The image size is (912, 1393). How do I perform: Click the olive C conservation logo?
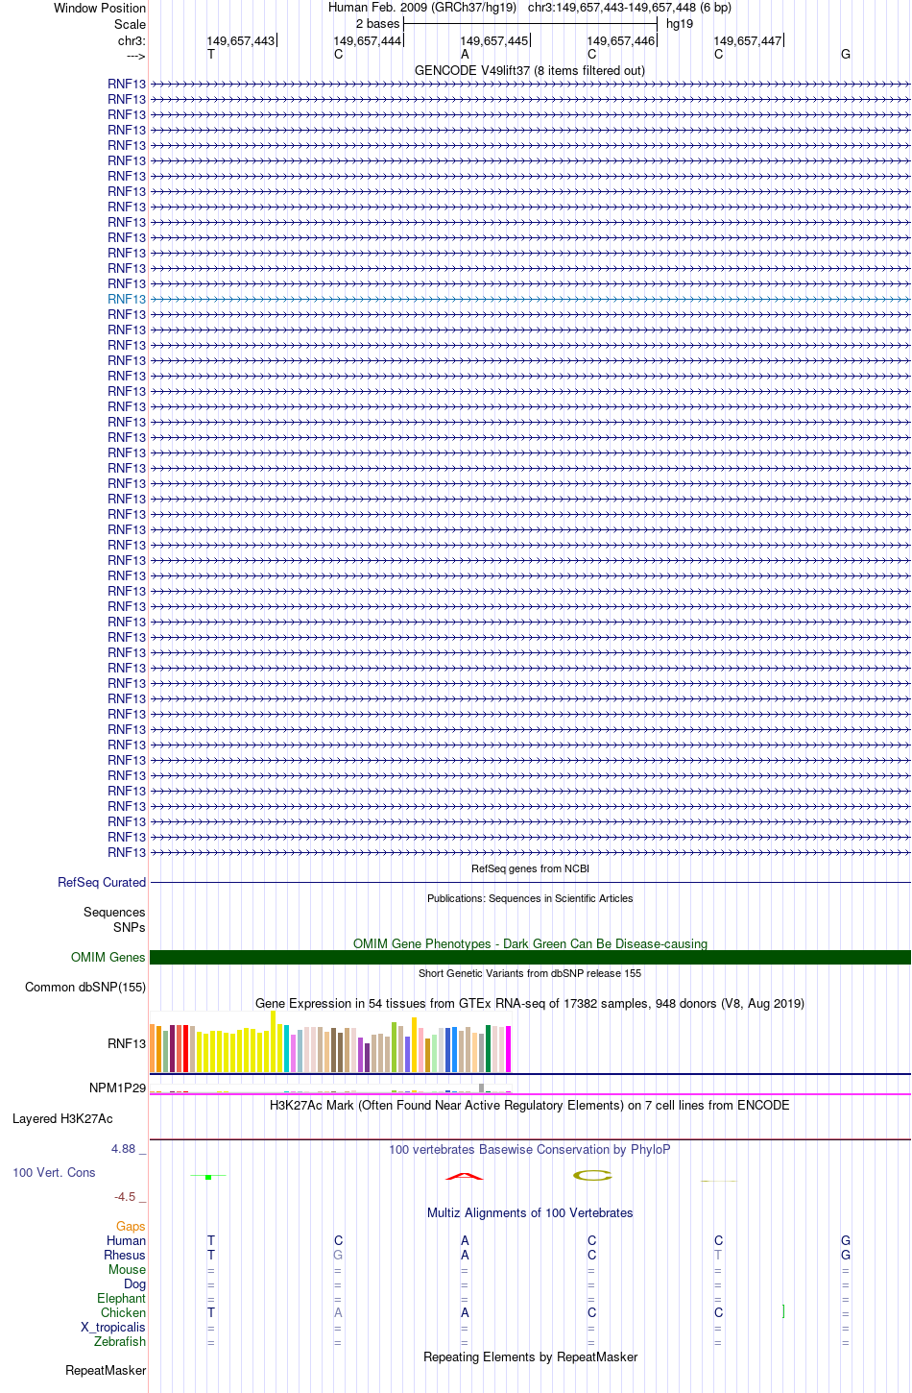click(592, 1175)
